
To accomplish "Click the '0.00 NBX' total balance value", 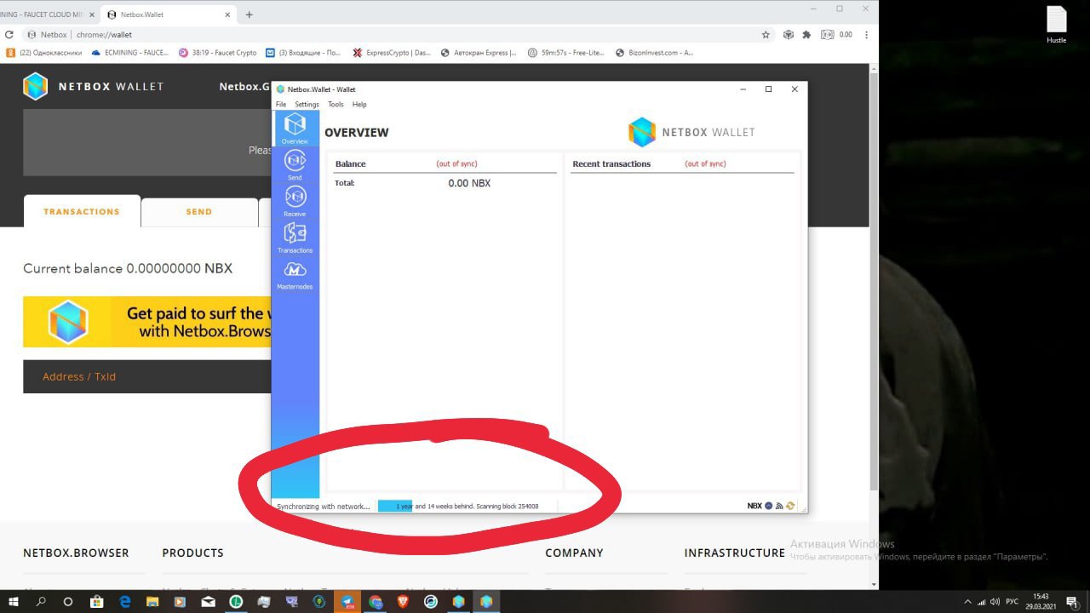I will point(469,183).
